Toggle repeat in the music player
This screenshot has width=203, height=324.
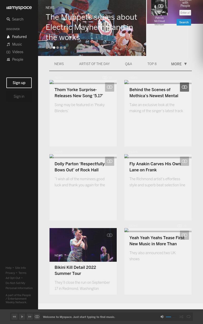pos(189,317)
